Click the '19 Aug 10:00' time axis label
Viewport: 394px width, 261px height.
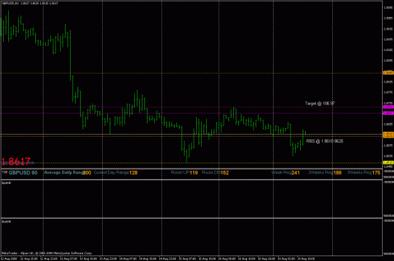click(306, 258)
